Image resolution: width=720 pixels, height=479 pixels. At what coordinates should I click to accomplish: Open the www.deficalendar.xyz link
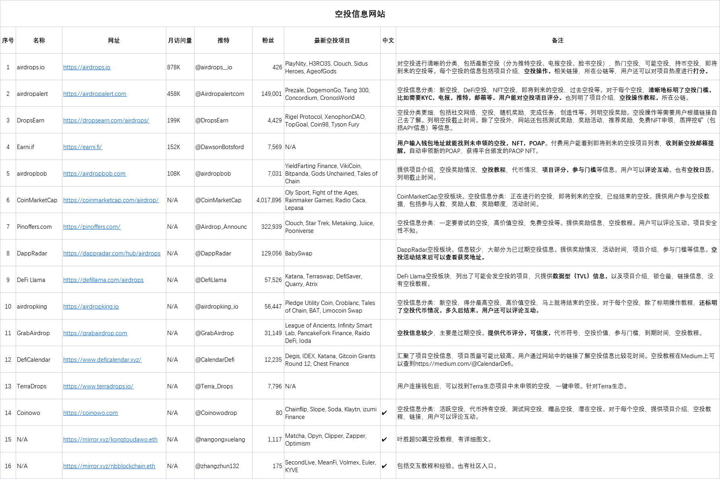click(x=102, y=360)
